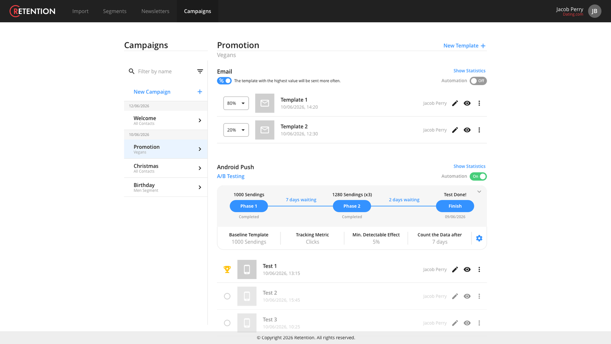Click the trophy icon for Test 1
This screenshot has height=344, width=611.
(227, 270)
